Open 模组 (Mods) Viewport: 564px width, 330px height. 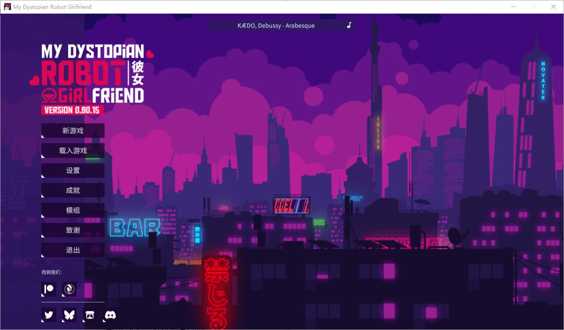72,210
